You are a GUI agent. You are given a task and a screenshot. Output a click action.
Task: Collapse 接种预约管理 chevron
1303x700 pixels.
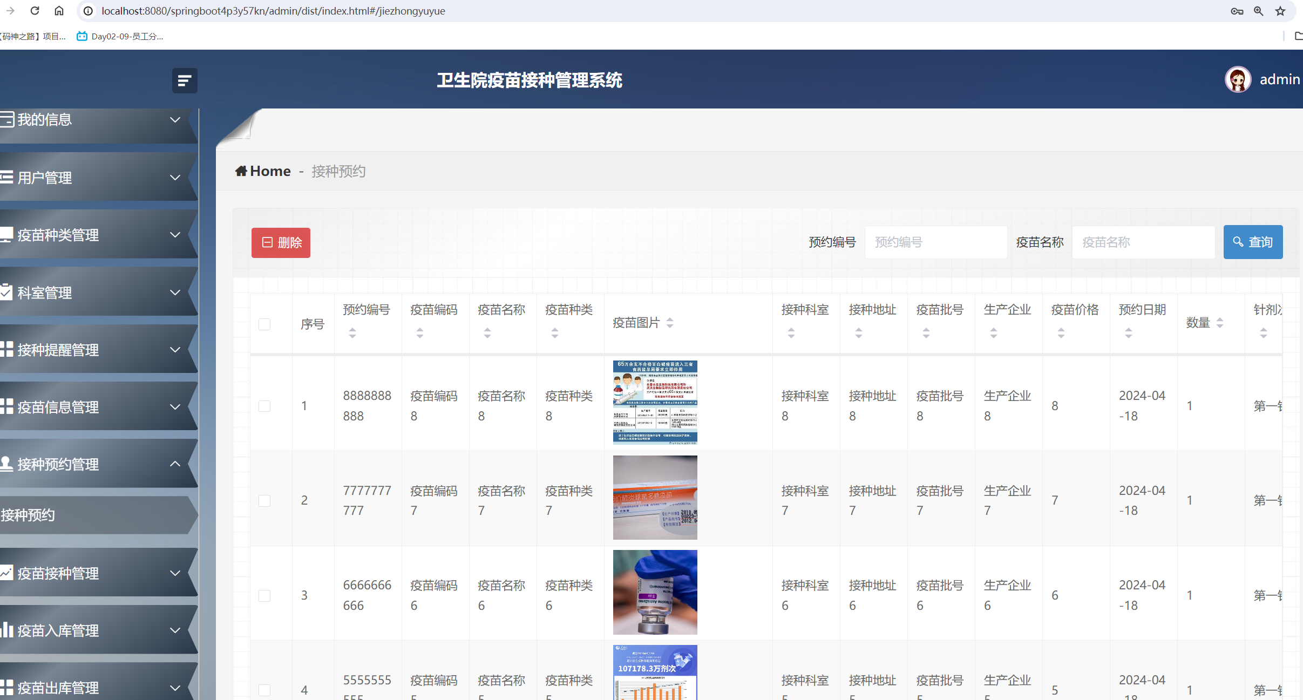[x=175, y=464]
